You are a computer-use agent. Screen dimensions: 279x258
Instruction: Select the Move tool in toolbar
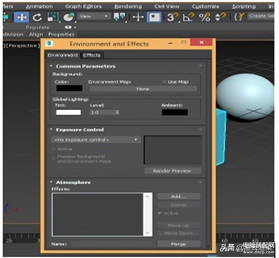pyautogui.click(x=21, y=17)
